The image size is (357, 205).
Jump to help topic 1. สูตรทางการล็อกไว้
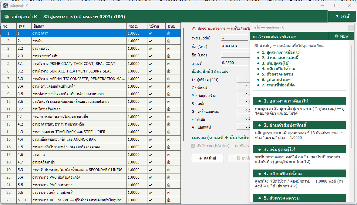pyautogui.click(x=281, y=52)
